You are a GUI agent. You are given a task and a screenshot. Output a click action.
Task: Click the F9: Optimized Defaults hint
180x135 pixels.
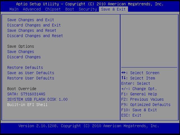[146, 105]
